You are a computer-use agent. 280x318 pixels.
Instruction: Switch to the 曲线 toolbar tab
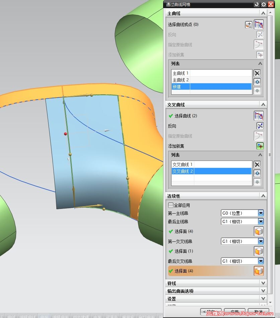[11, 316]
